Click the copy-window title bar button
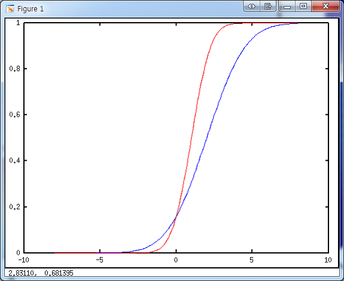 267,6
